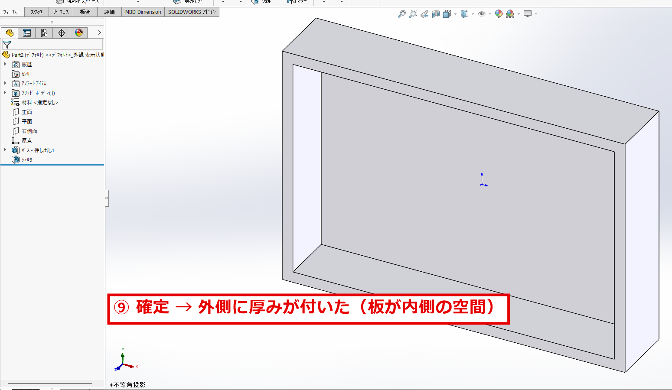Expand the アノテート アイテム folder
The width and height of the screenshot is (672, 390).
[5, 83]
